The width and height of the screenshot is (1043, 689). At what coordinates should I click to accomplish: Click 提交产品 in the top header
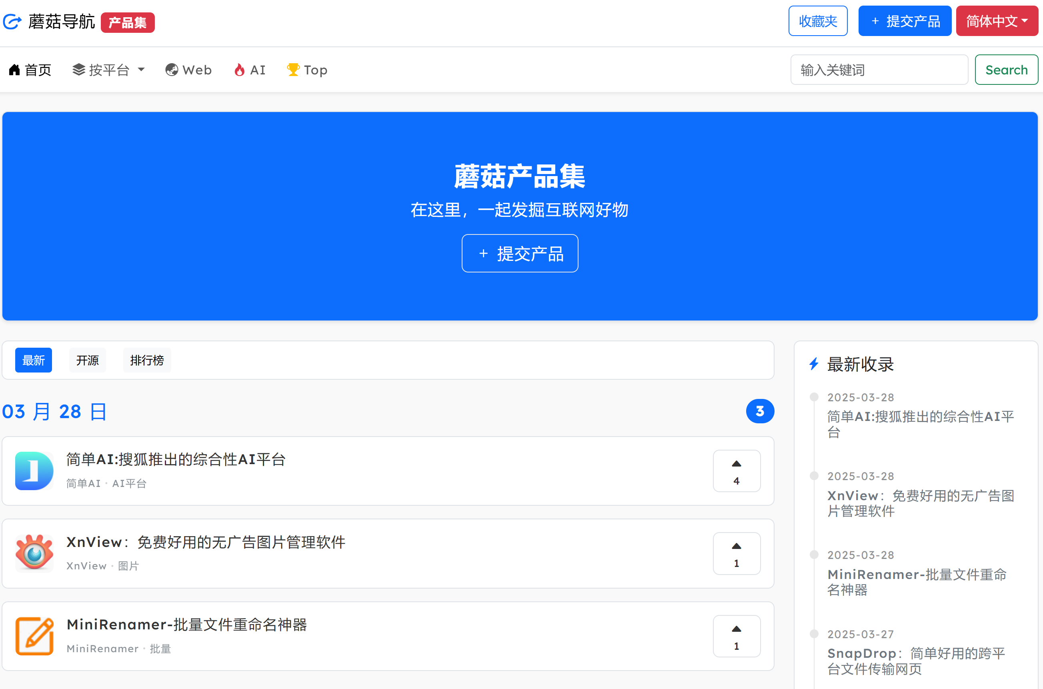click(905, 21)
